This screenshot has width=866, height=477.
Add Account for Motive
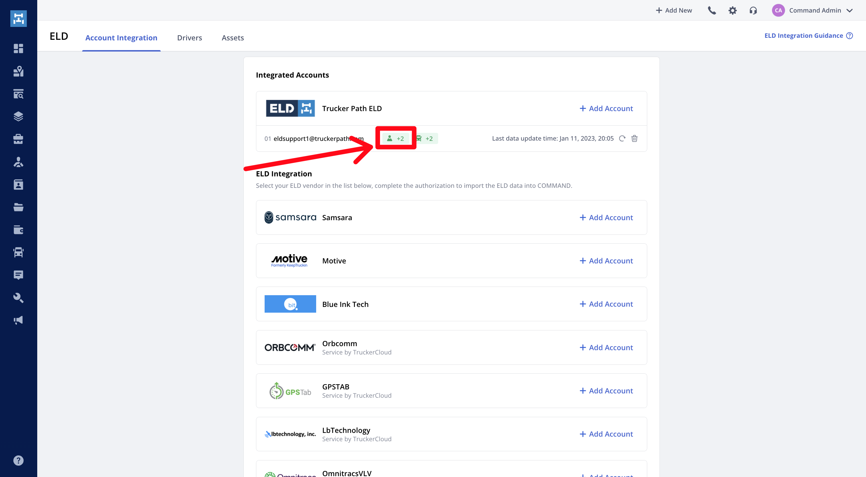tap(606, 261)
